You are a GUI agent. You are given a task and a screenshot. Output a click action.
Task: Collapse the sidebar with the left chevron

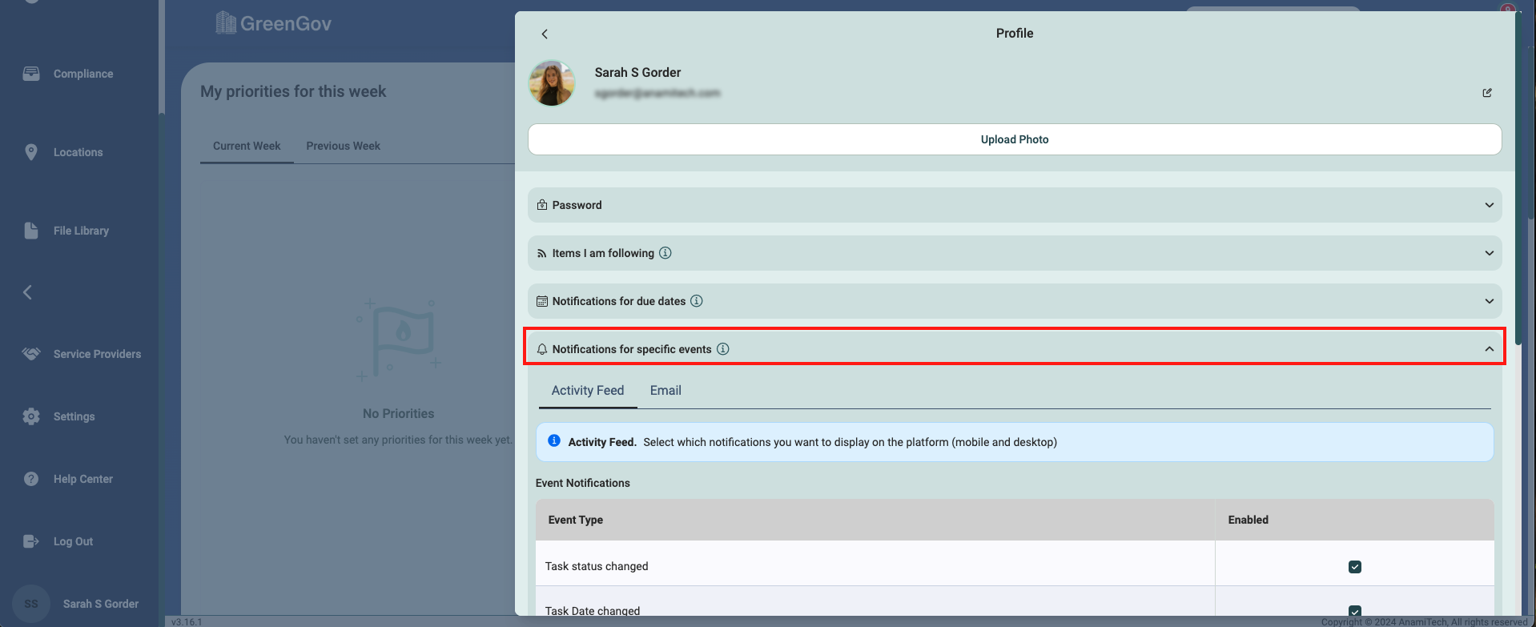[x=28, y=292]
